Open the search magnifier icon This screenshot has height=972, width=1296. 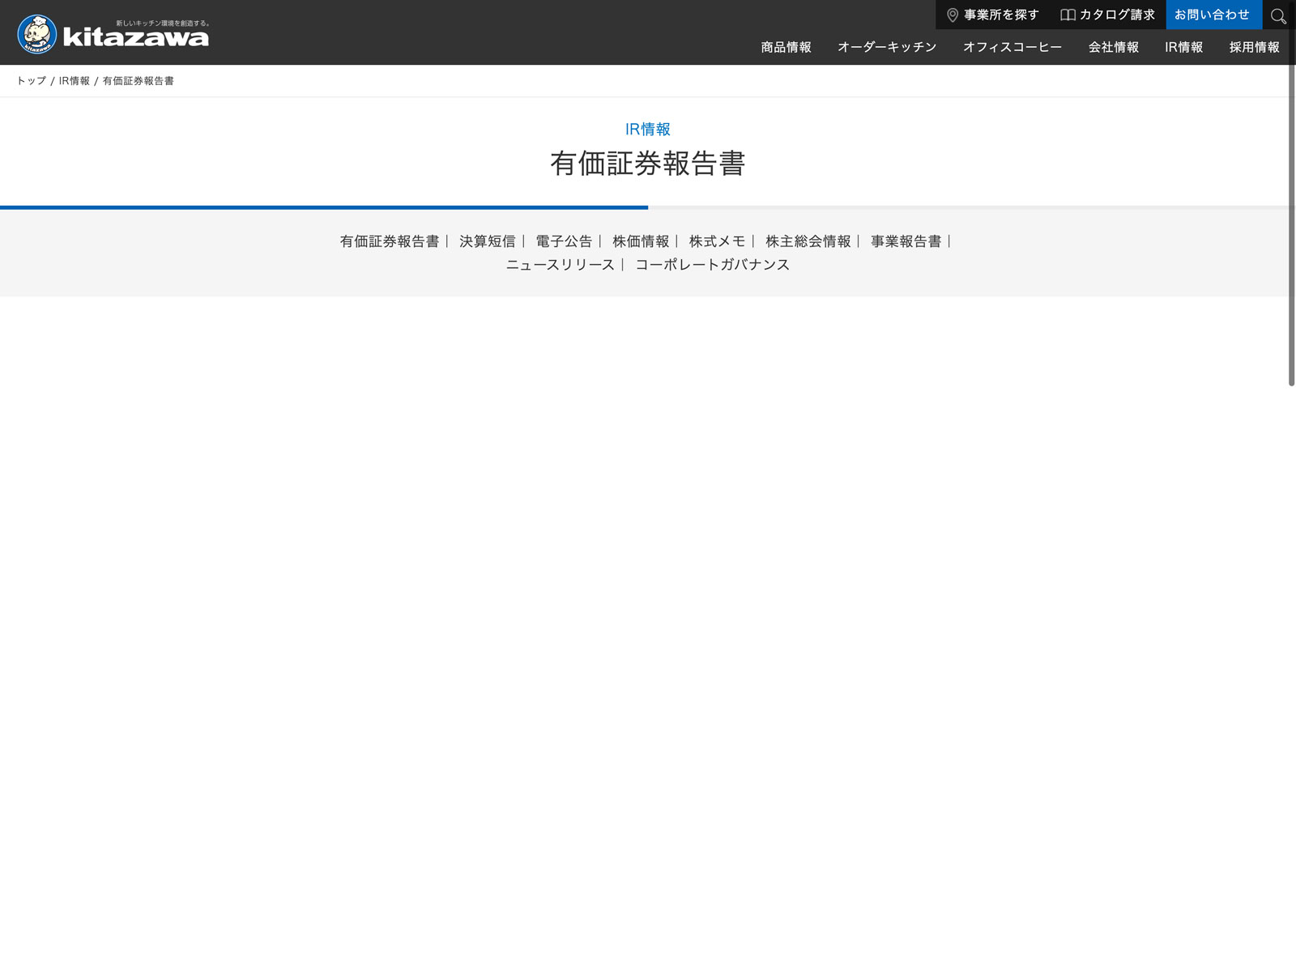pyautogui.click(x=1278, y=16)
